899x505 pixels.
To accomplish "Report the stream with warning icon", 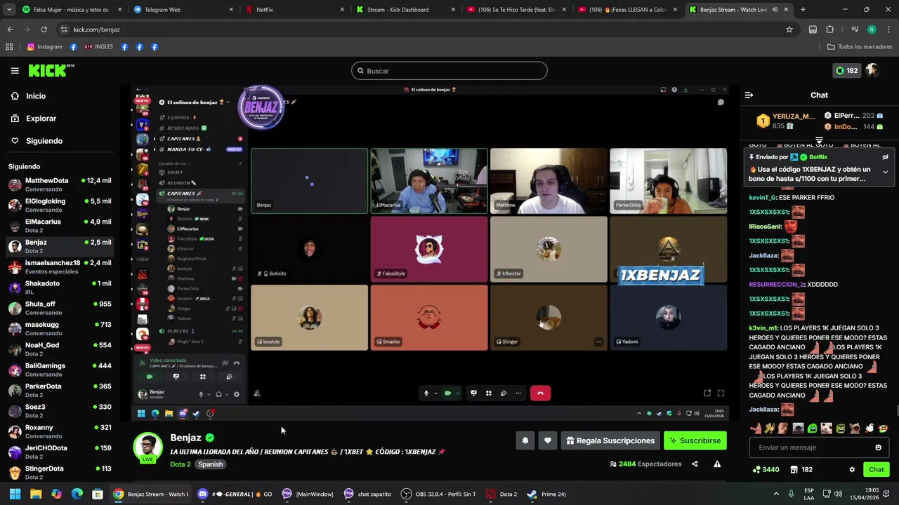I will pyautogui.click(x=717, y=464).
